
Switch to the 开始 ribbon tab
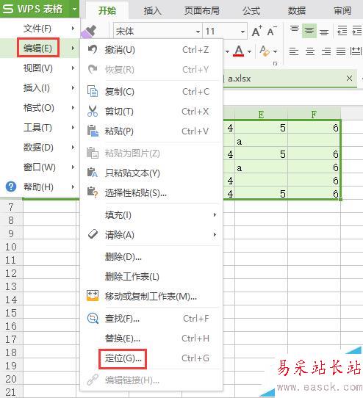(107, 10)
